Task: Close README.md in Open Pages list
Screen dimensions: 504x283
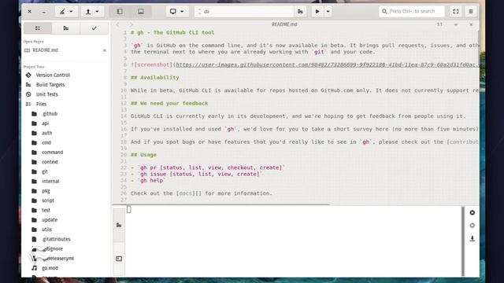Action: (x=105, y=50)
